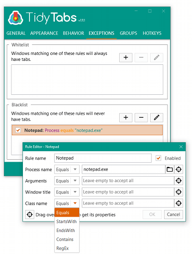Select EndsWith in the dropdown list

click(x=67, y=231)
